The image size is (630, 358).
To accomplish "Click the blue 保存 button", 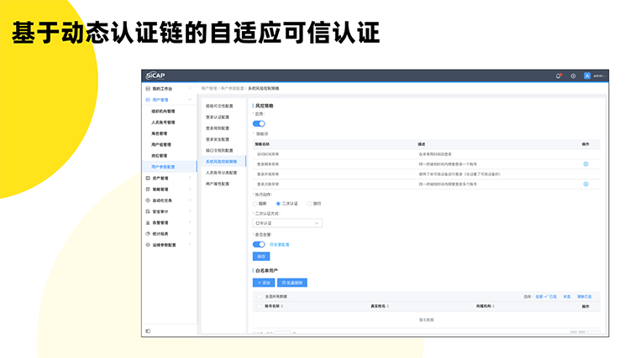I will 260,256.
